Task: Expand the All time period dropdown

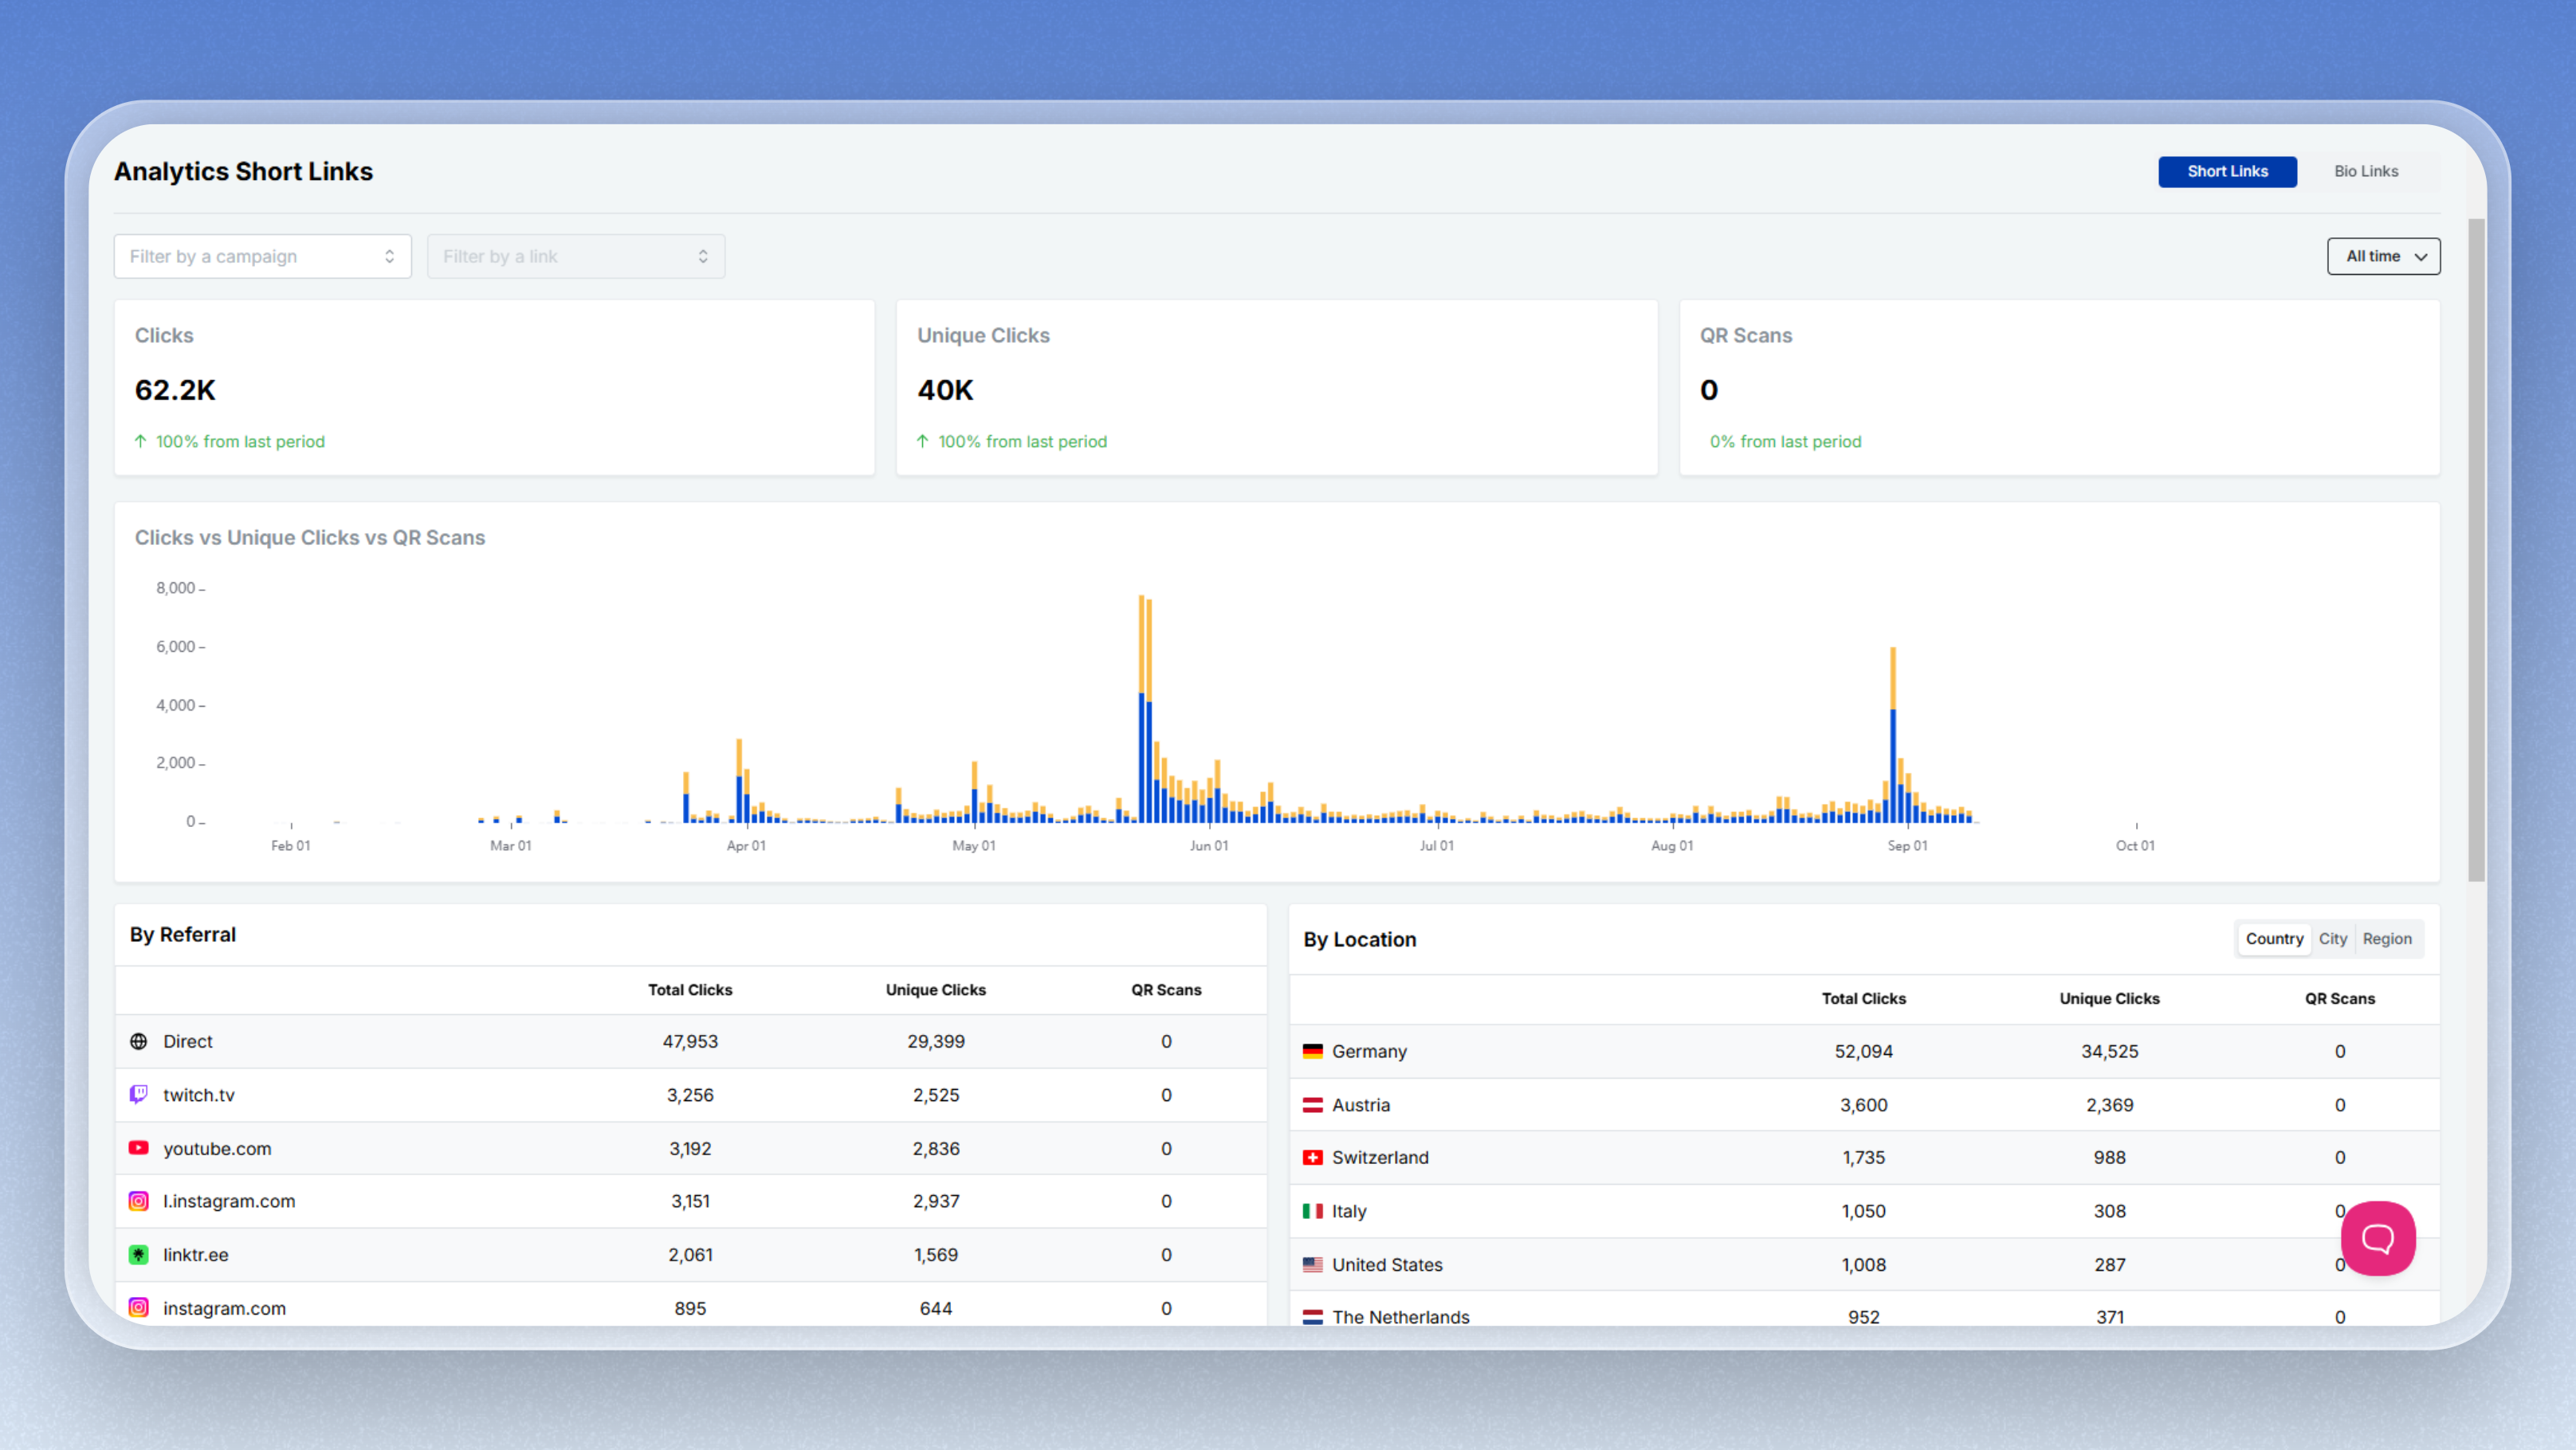Action: (2383, 256)
